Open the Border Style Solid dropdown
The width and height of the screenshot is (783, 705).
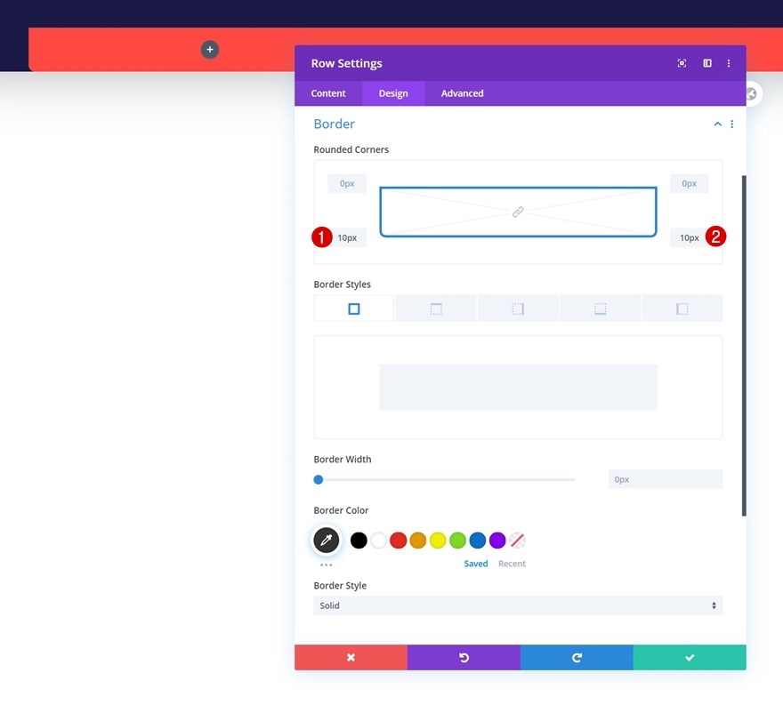coord(518,605)
